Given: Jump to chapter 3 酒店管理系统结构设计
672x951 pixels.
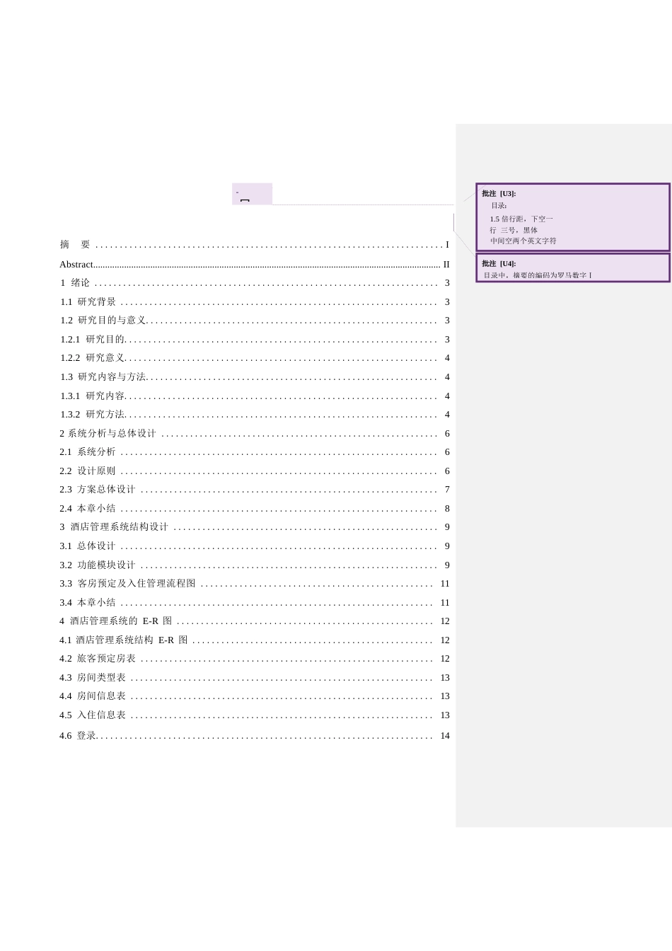Looking at the screenshot, I should (103, 526).
